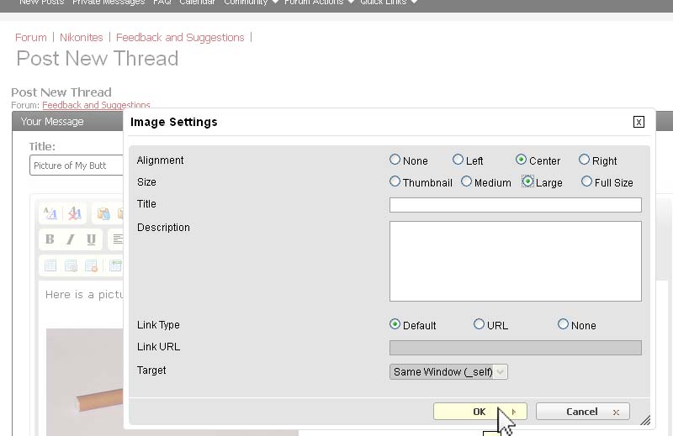Select Full Size radio button
Screen dimensions: 673x436
tap(586, 181)
